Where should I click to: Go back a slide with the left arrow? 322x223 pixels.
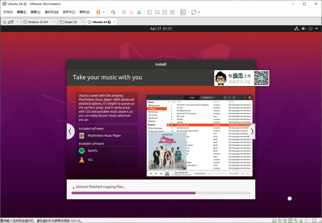[70, 131]
